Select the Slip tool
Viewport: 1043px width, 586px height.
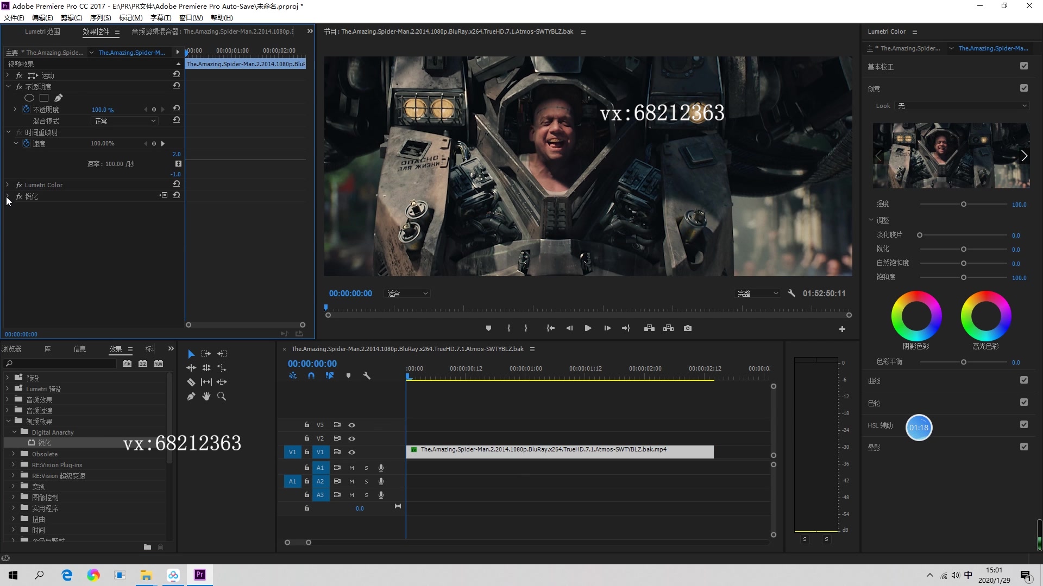click(206, 382)
